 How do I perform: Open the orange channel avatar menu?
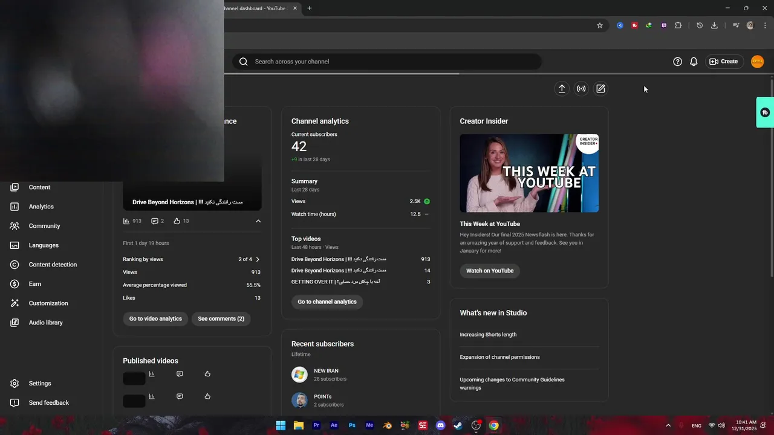757,62
